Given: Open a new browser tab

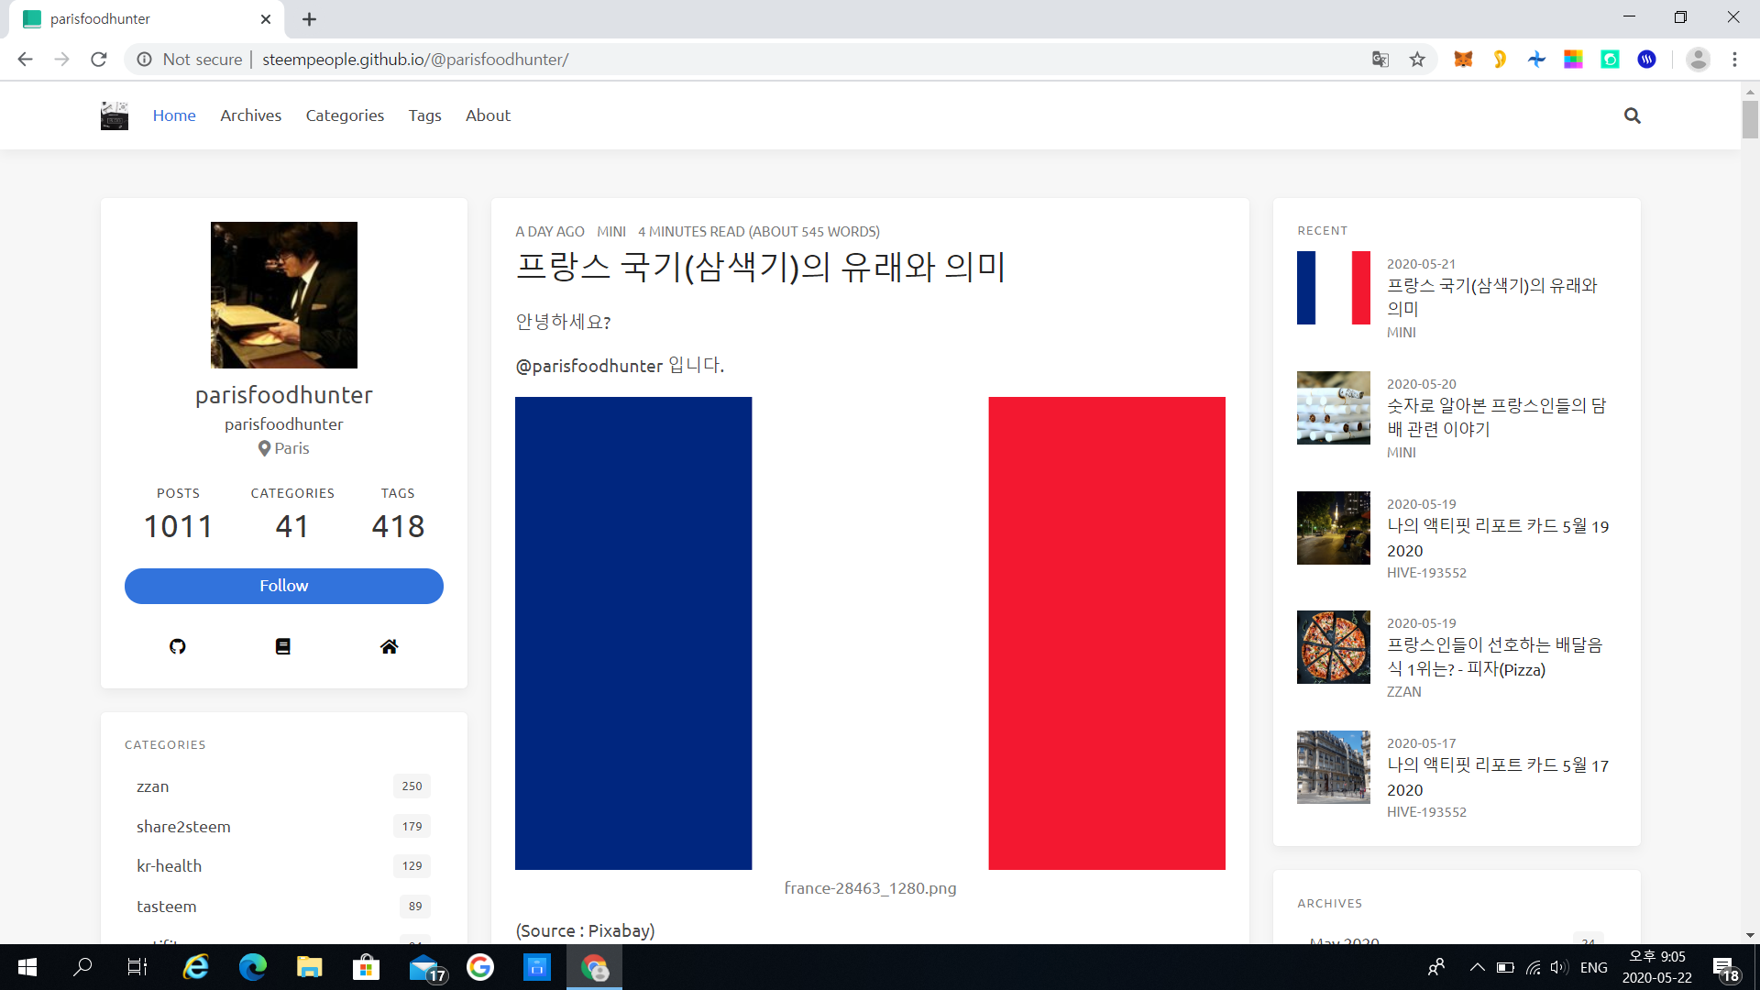Looking at the screenshot, I should click(310, 19).
